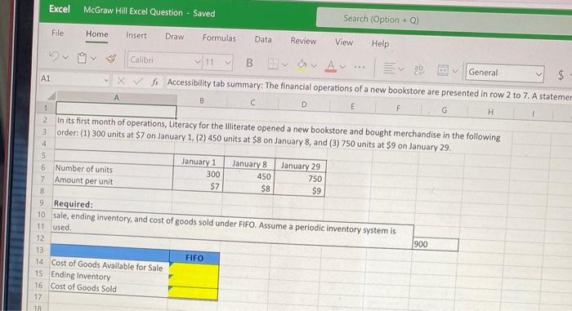
Task: Select yellow Cost of Goods Available cell
Action: coord(194,270)
